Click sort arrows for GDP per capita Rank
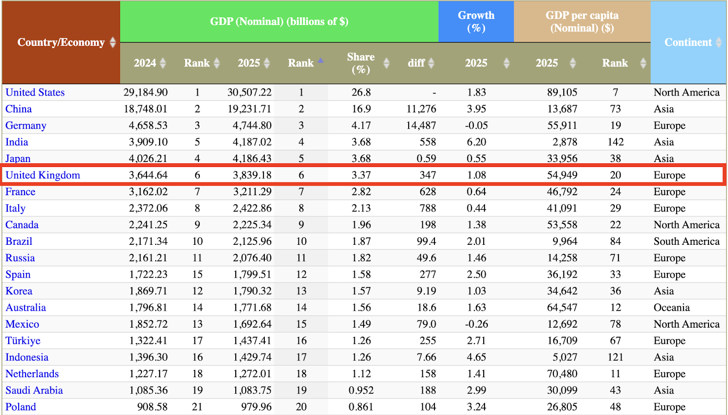Viewport: 728px width, 415px height. [643, 63]
